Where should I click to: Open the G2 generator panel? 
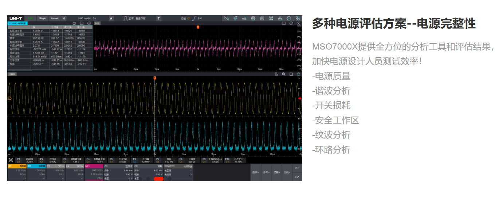149,173
